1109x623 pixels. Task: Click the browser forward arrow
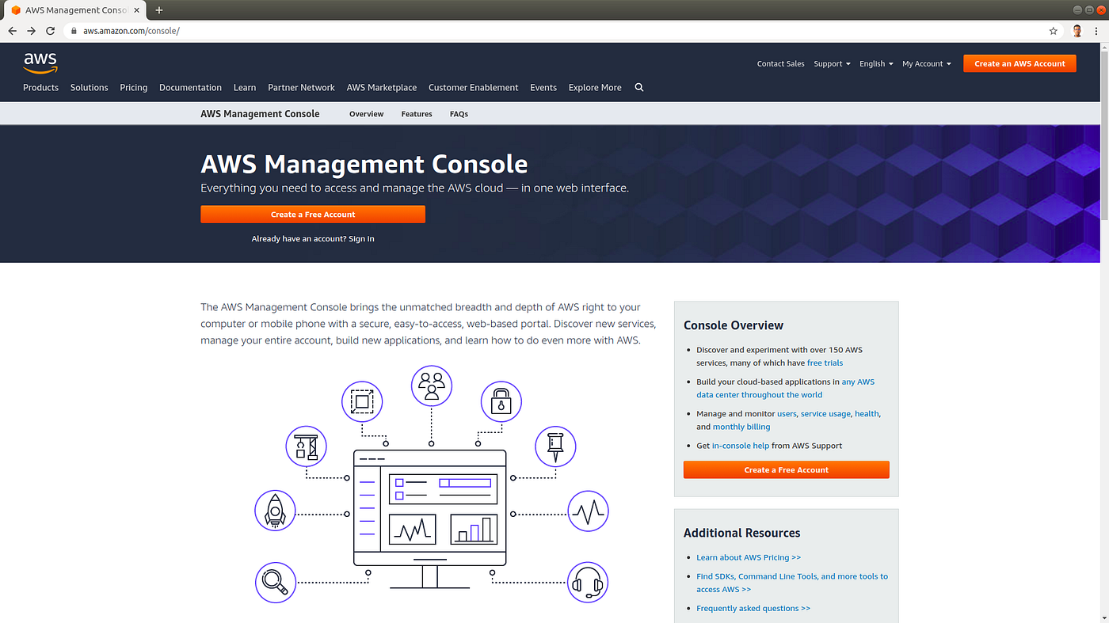point(31,30)
